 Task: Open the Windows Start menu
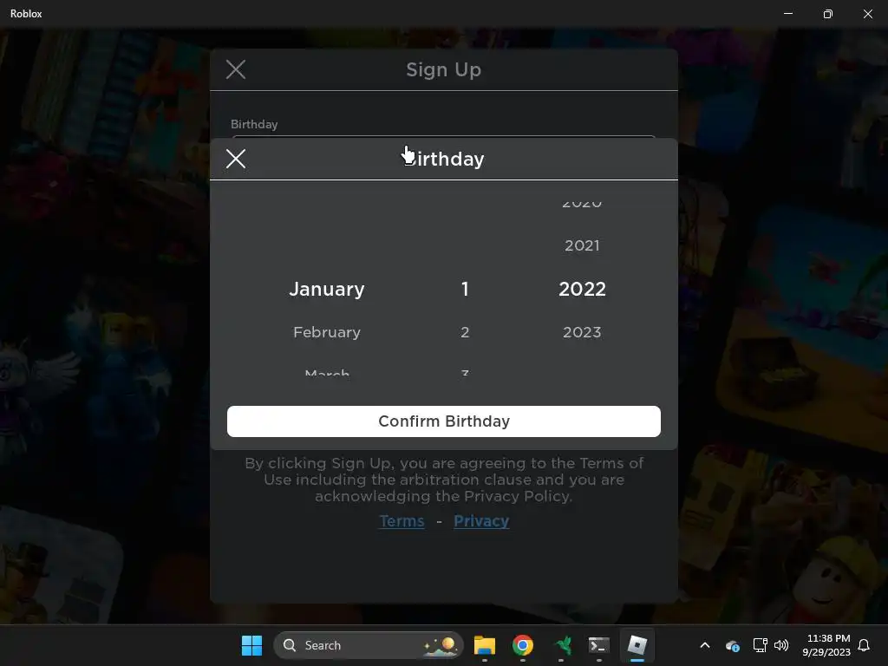pyautogui.click(x=251, y=645)
